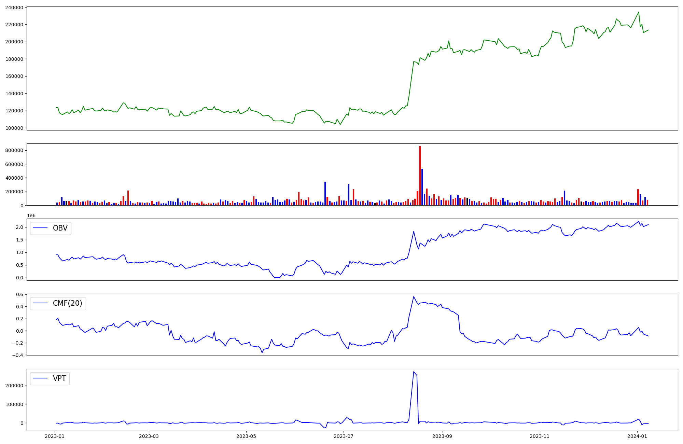This screenshot has height=444, width=683.
Task: Click the VPT spike peak
Action: pos(414,372)
